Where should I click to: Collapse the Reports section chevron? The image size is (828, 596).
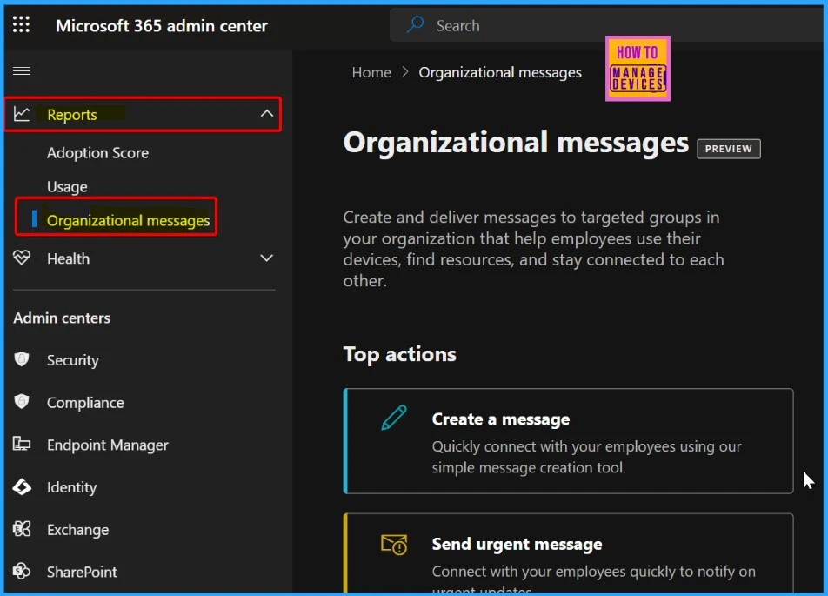click(267, 114)
